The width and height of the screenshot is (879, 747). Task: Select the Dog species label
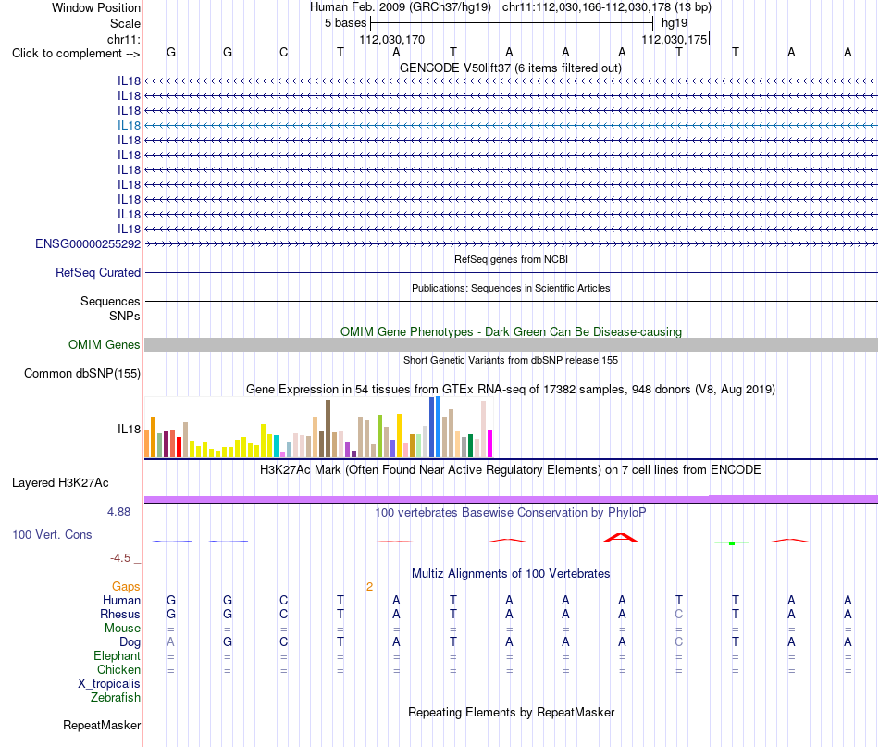130,642
